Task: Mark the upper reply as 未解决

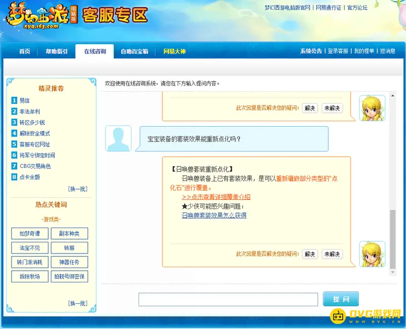Action: click(x=332, y=108)
